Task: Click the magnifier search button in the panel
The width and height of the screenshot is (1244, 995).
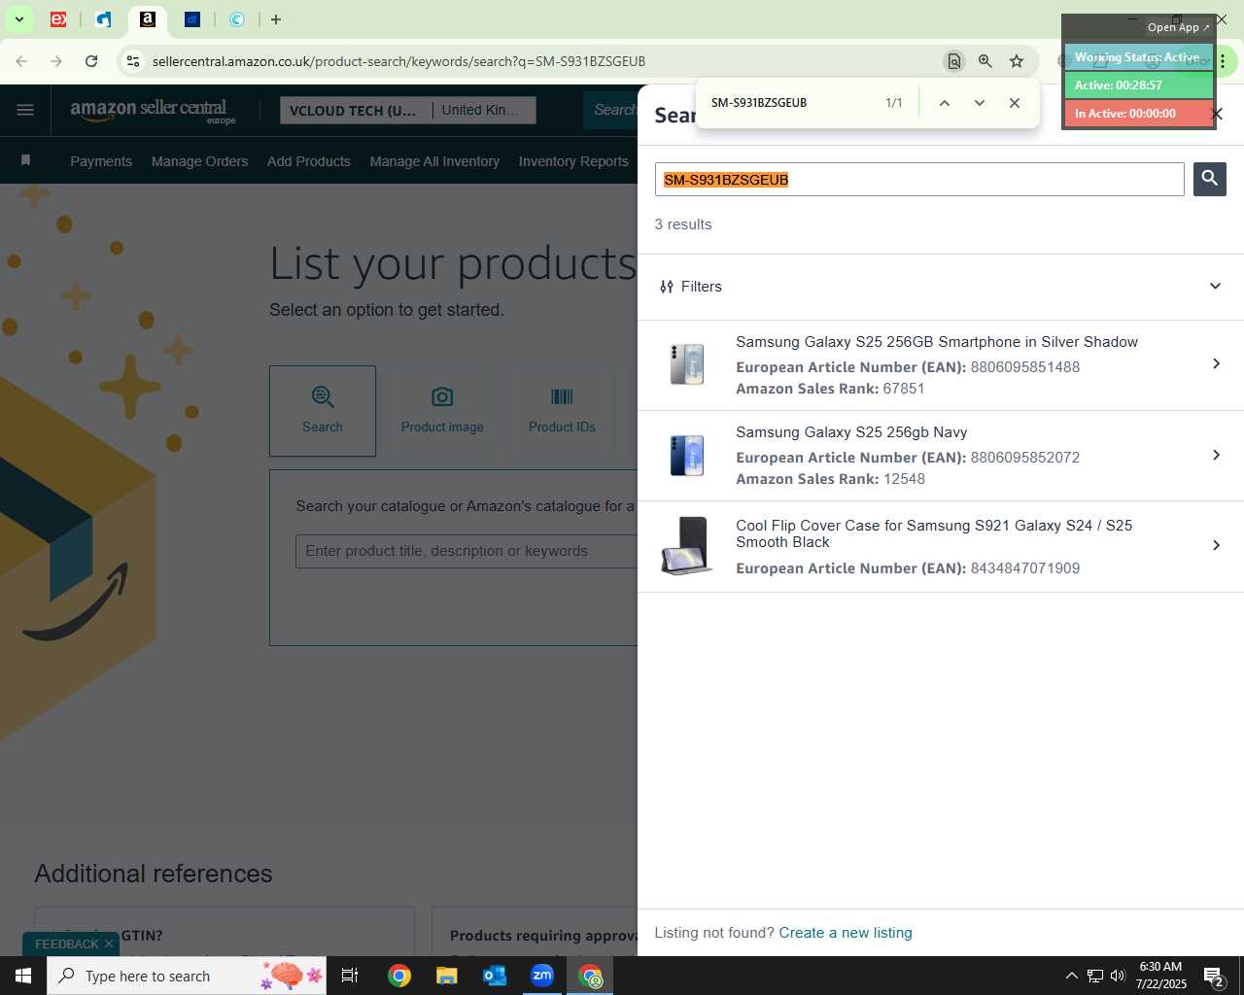Action: click(x=1209, y=179)
